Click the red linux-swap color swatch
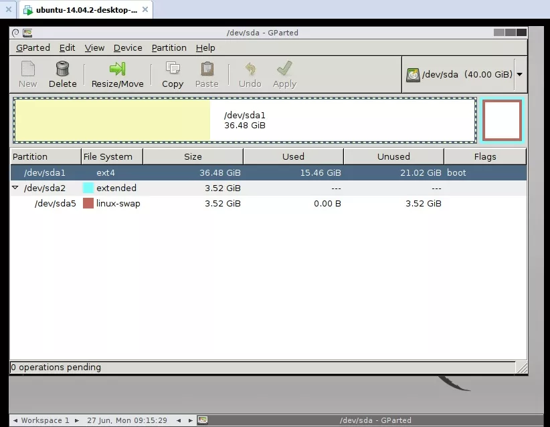 coord(88,204)
